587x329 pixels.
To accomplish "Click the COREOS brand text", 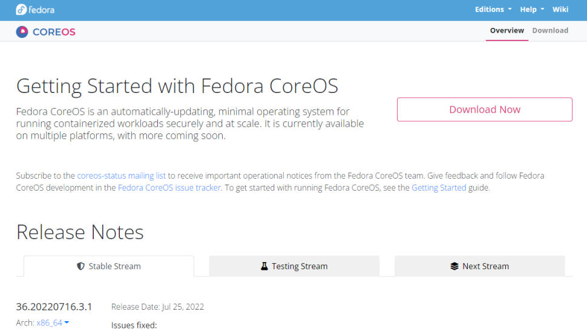I will (x=54, y=32).
